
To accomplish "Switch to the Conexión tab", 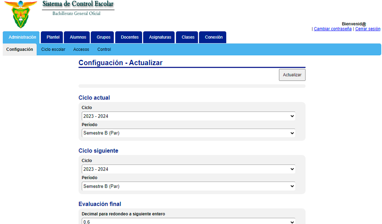I will [213, 37].
